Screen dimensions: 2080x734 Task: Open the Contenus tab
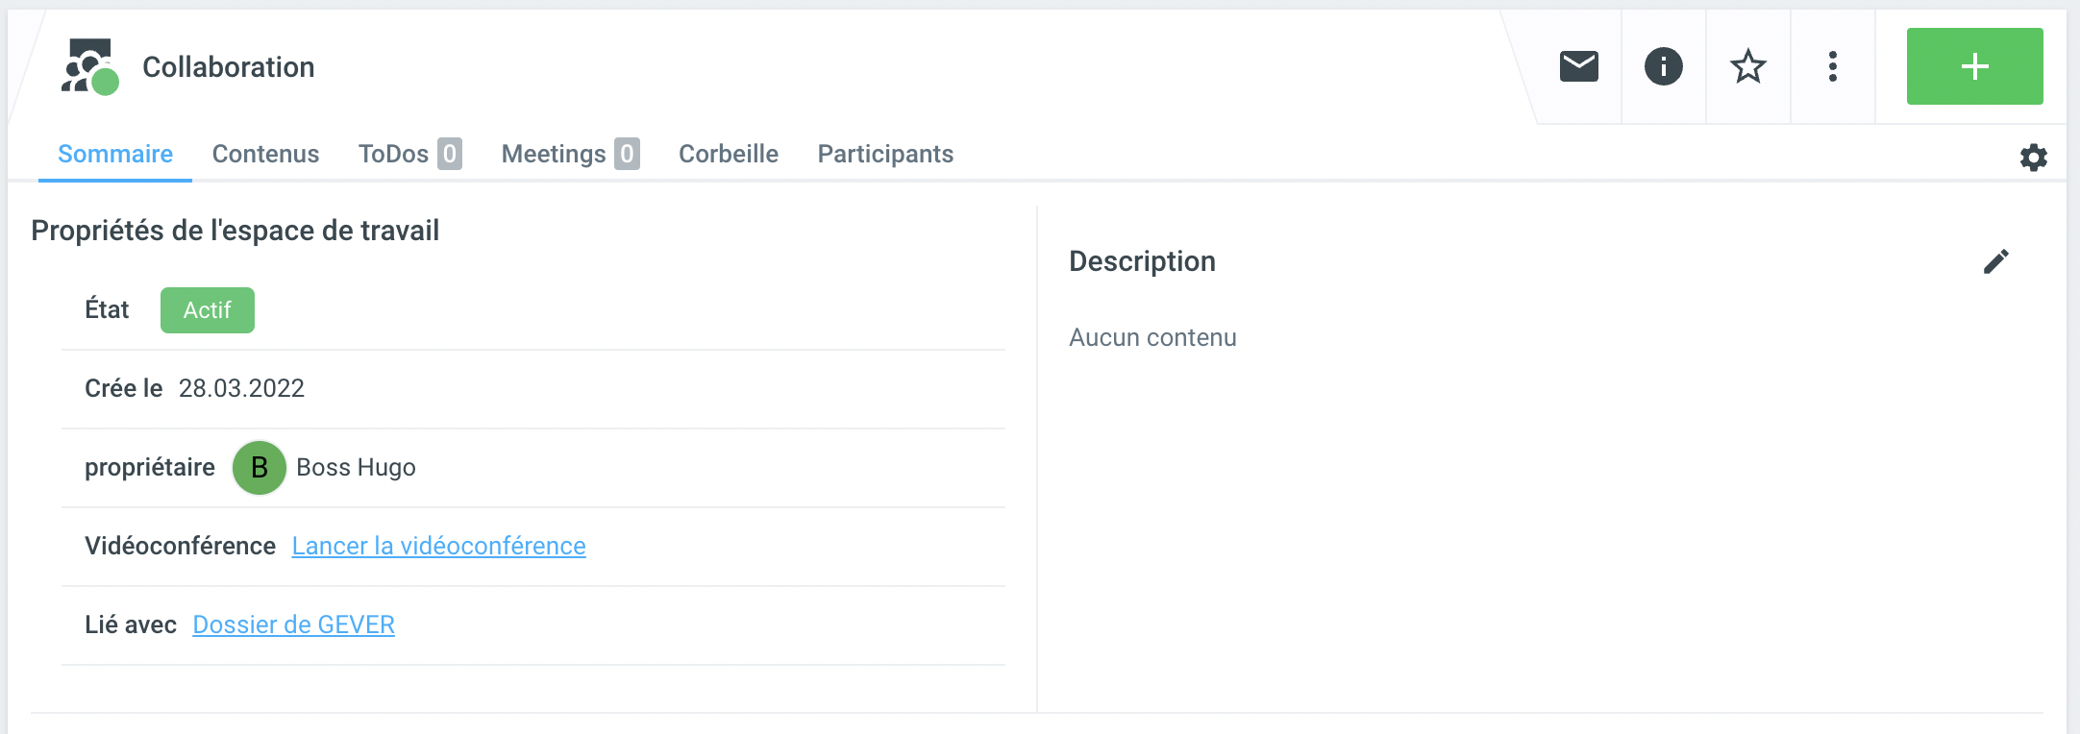click(265, 154)
